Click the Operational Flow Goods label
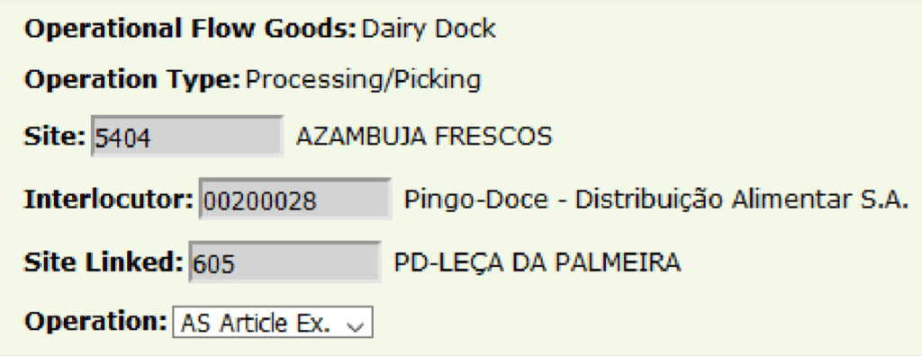 [190, 29]
